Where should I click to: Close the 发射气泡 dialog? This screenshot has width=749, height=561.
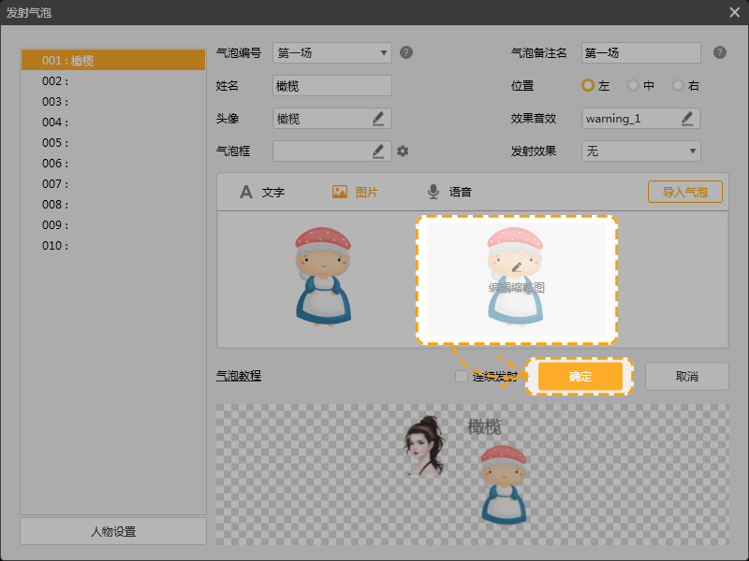point(734,12)
